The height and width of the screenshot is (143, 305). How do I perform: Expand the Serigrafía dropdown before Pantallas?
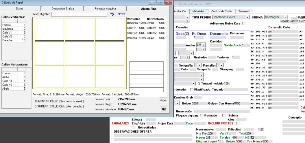[x=199, y=65]
